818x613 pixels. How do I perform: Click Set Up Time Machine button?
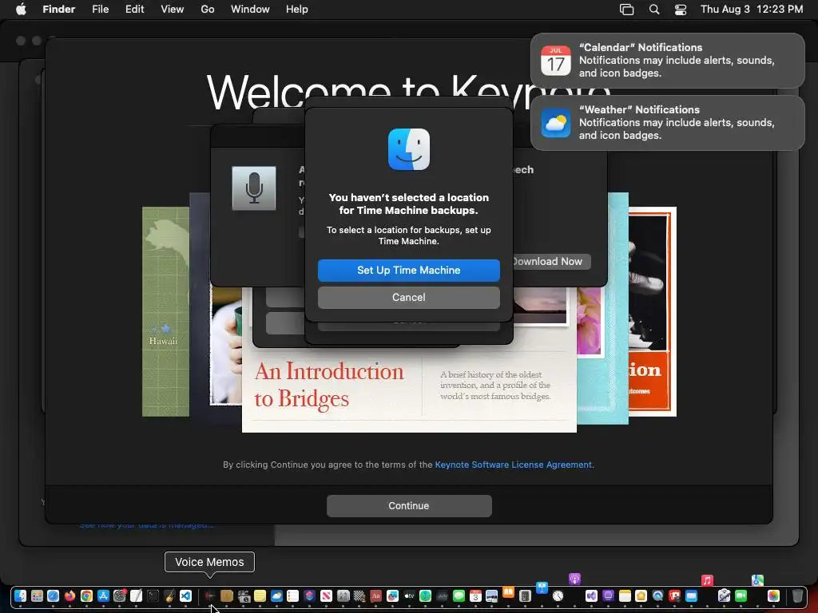[x=409, y=270]
